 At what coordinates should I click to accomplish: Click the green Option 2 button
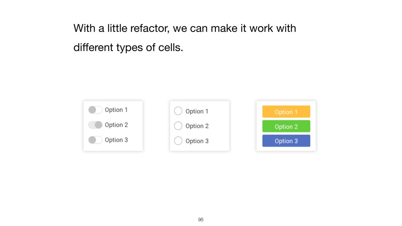(x=286, y=126)
